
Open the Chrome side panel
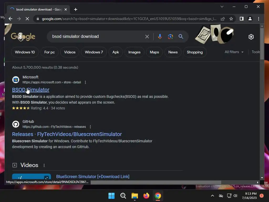pyautogui.click(x=242, y=19)
